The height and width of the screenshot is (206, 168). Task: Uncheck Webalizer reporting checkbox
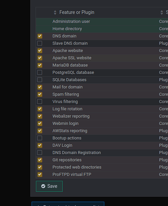pos(40,116)
